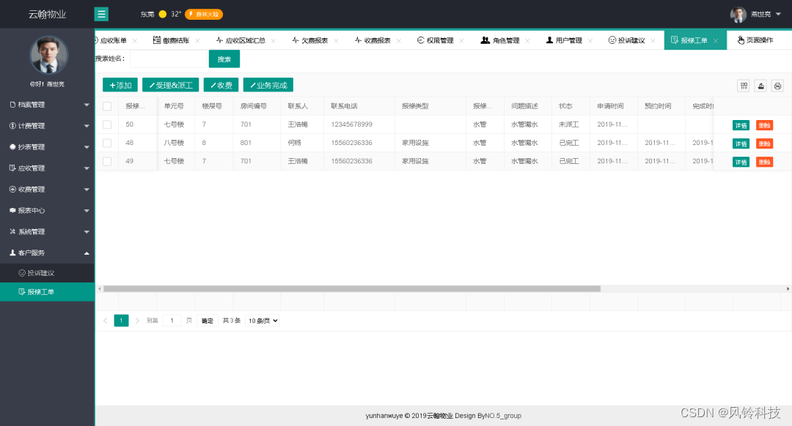Click the next page arrow
This screenshot has width=792, height=426.
[x=137, y=321]
